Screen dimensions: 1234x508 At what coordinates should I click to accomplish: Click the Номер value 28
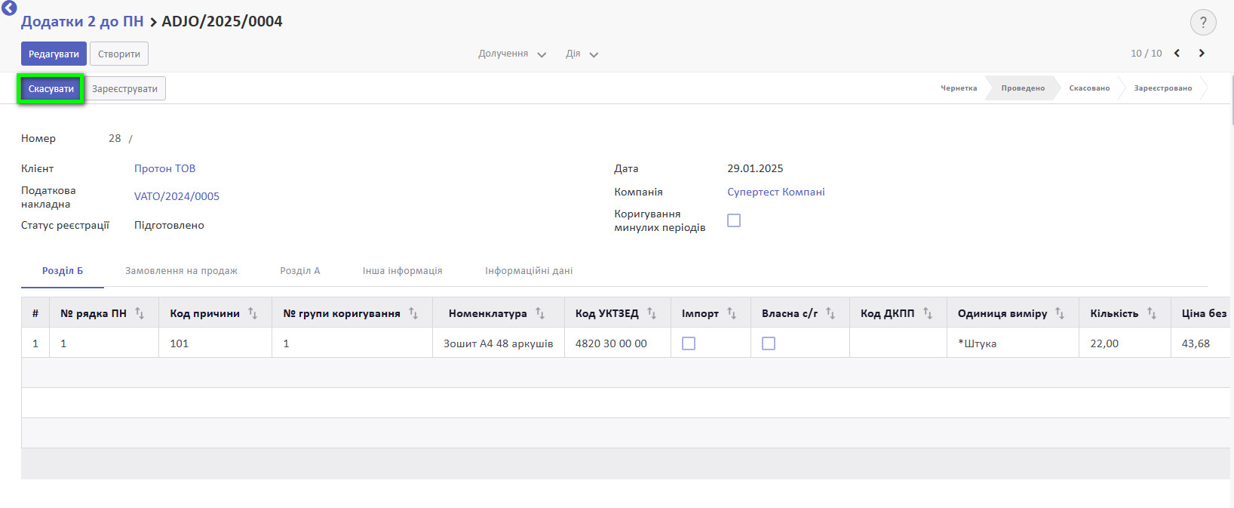click(115, 138)
